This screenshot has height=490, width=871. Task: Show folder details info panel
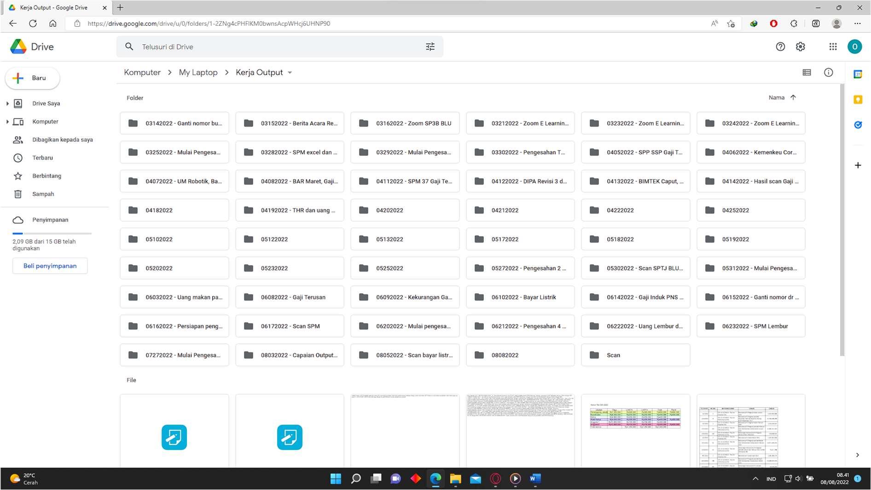pos(829,72)
